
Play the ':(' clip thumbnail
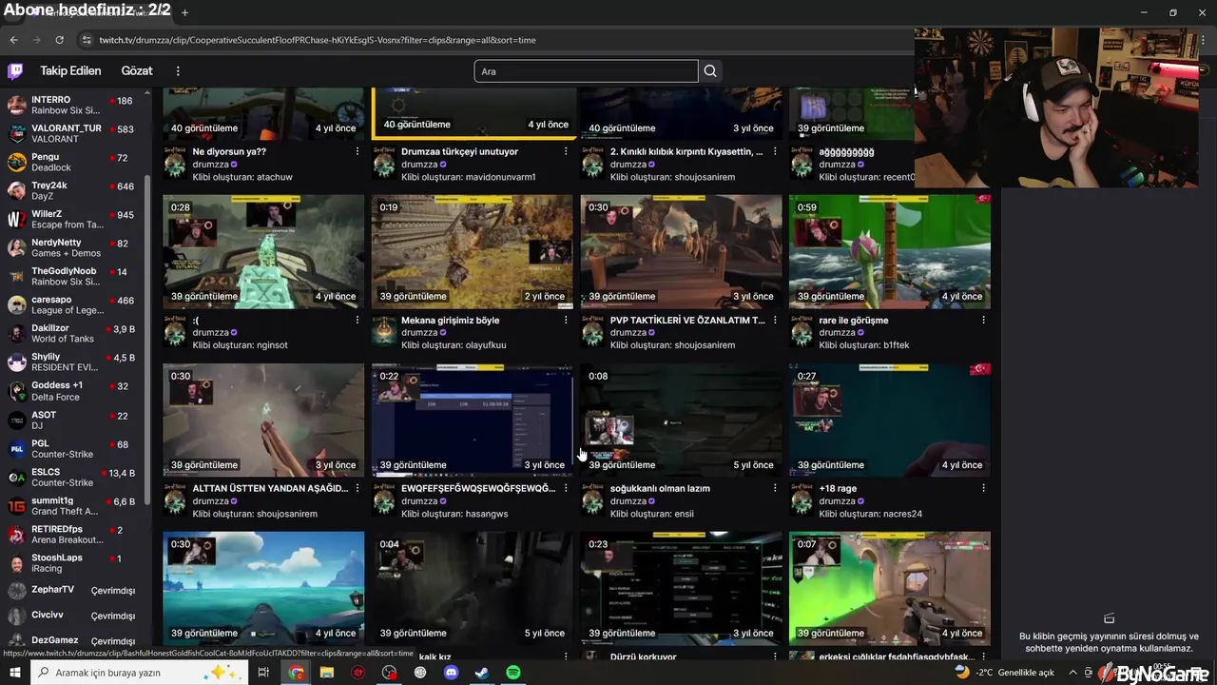pos(263,251)
